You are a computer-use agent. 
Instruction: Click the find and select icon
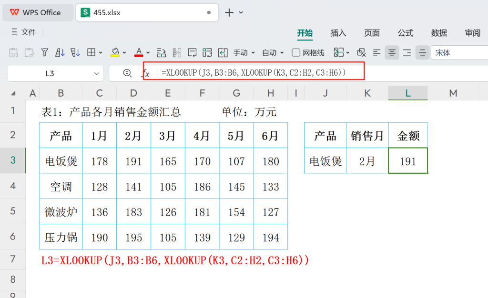361,52
